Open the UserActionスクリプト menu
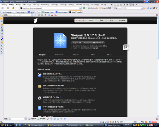Image resolution: width=159 pixels, height=127 pixels. pyautogui.click(x=82, y=5)
